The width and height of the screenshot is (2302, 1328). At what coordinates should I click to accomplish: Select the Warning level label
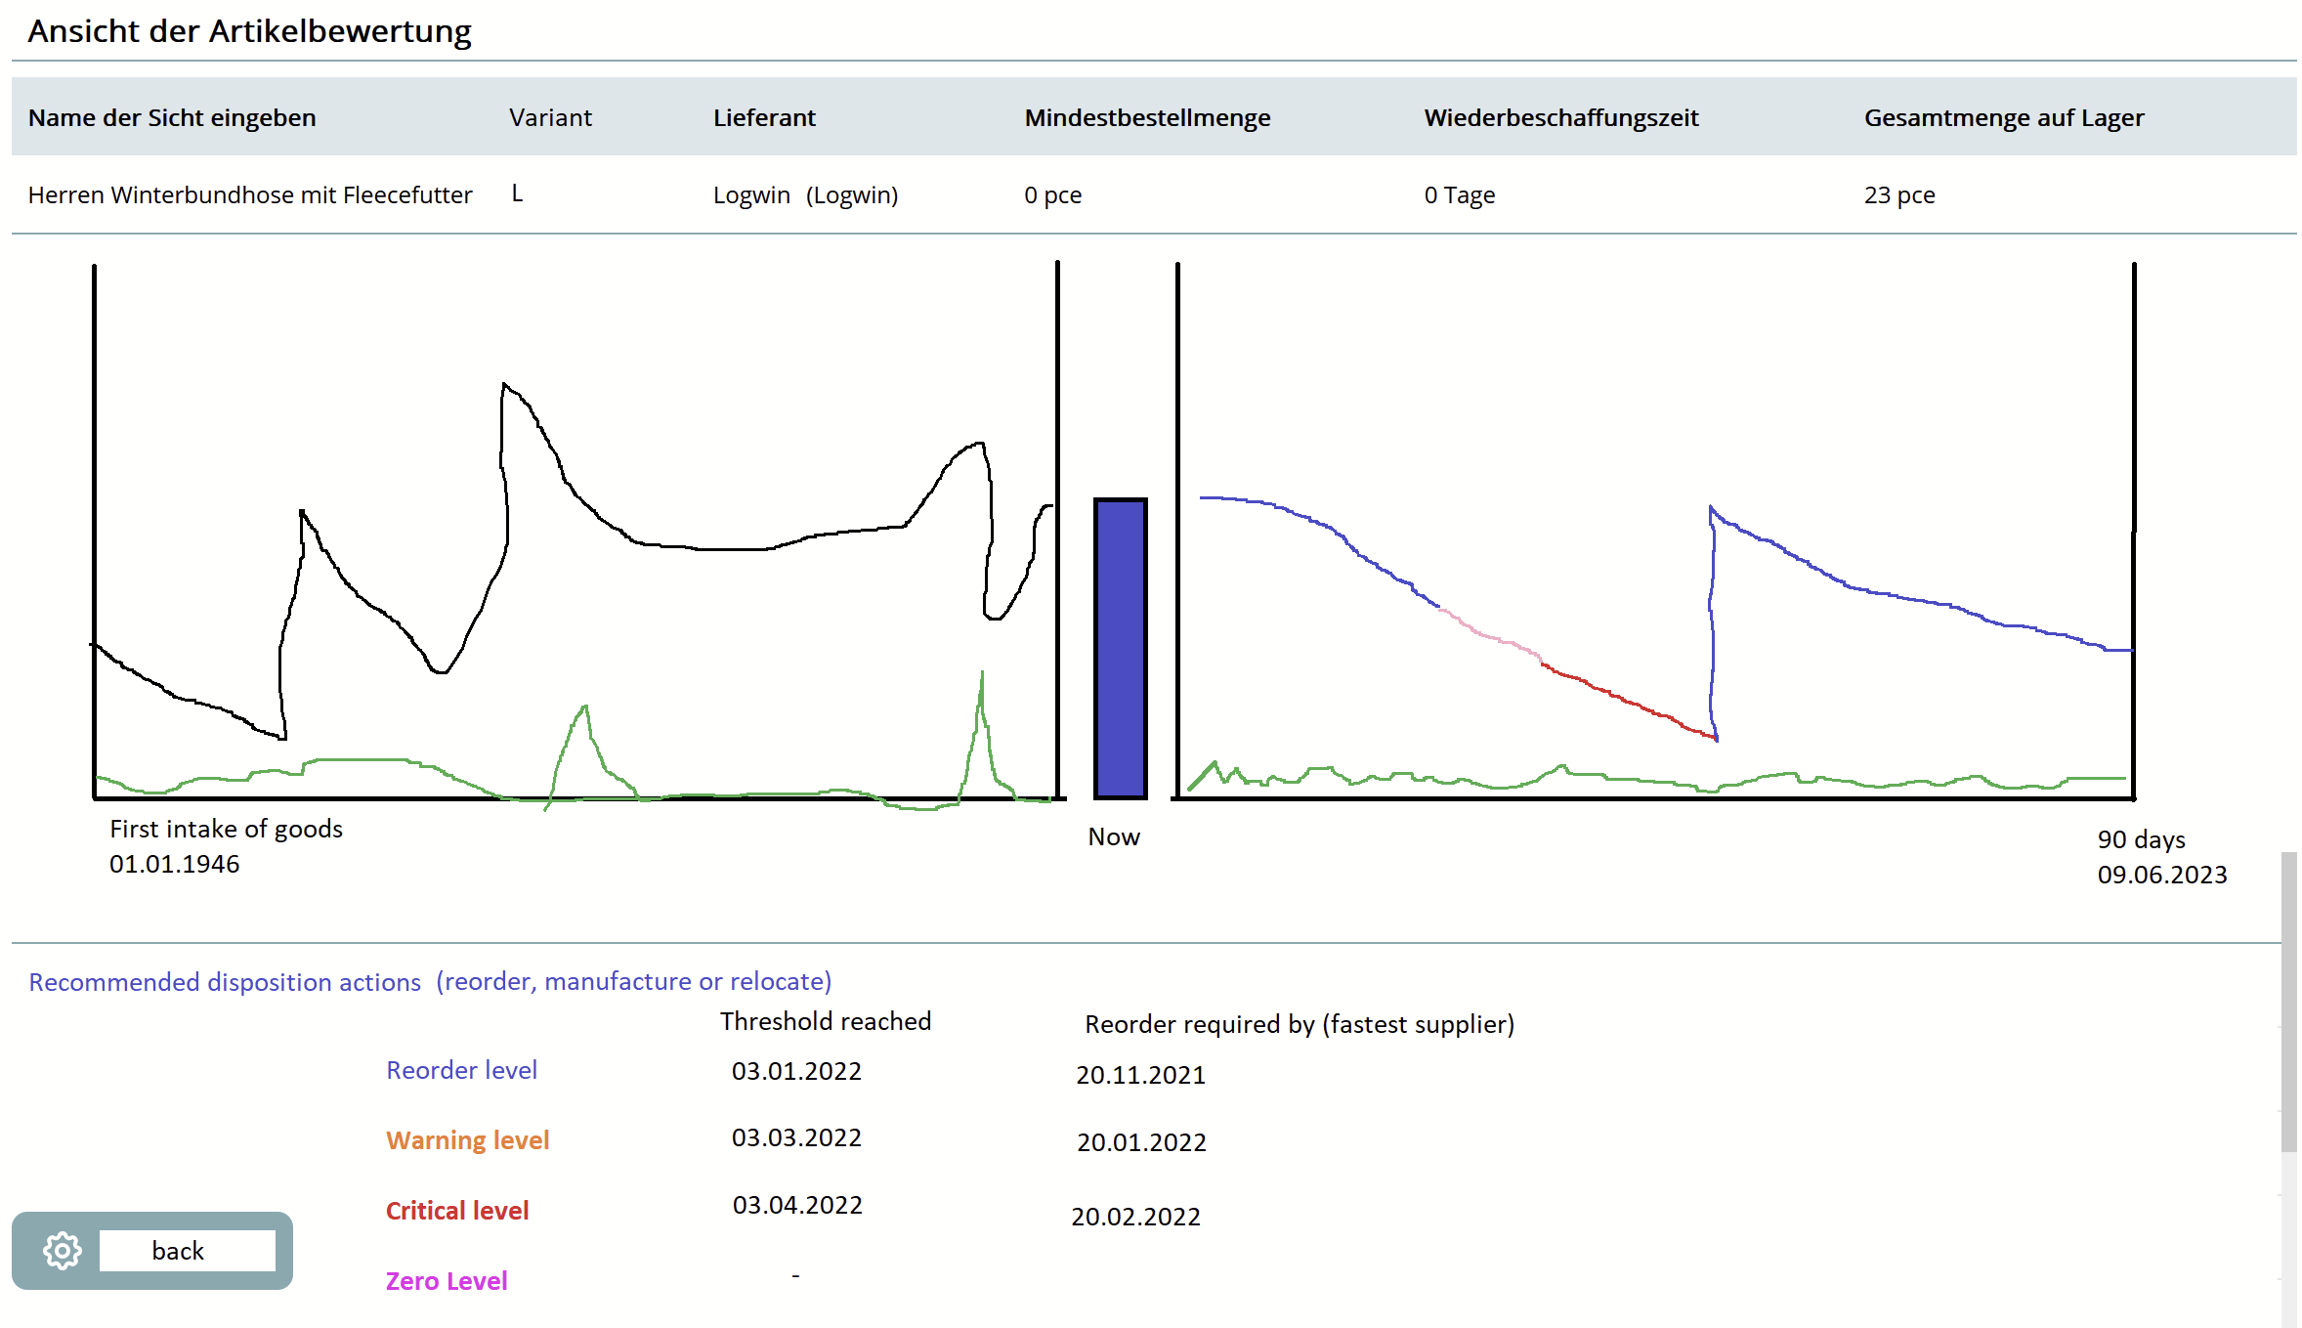pos(467,1140)
